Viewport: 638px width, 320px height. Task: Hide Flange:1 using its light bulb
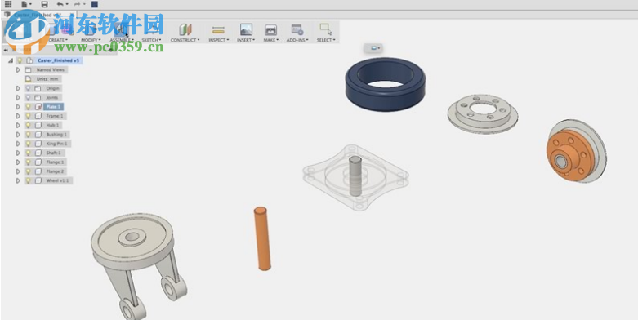pyautogui.click(x=28, y=162)
